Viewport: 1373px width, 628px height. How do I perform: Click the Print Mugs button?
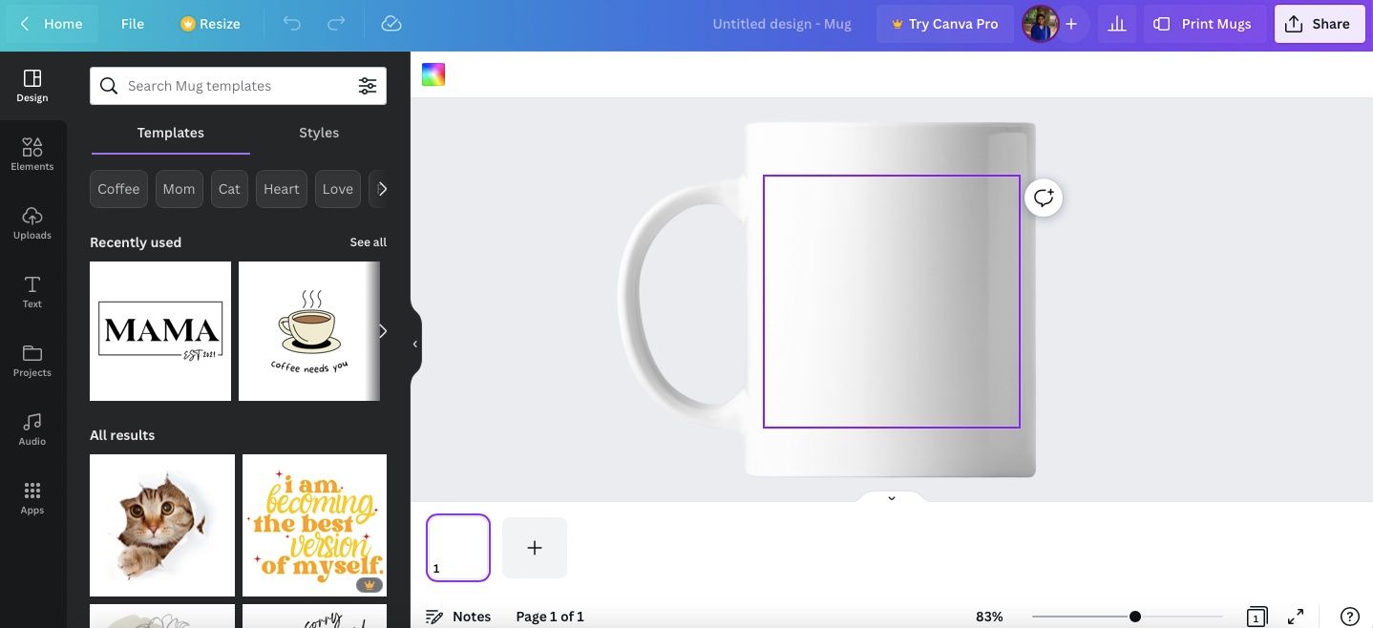1204,24
